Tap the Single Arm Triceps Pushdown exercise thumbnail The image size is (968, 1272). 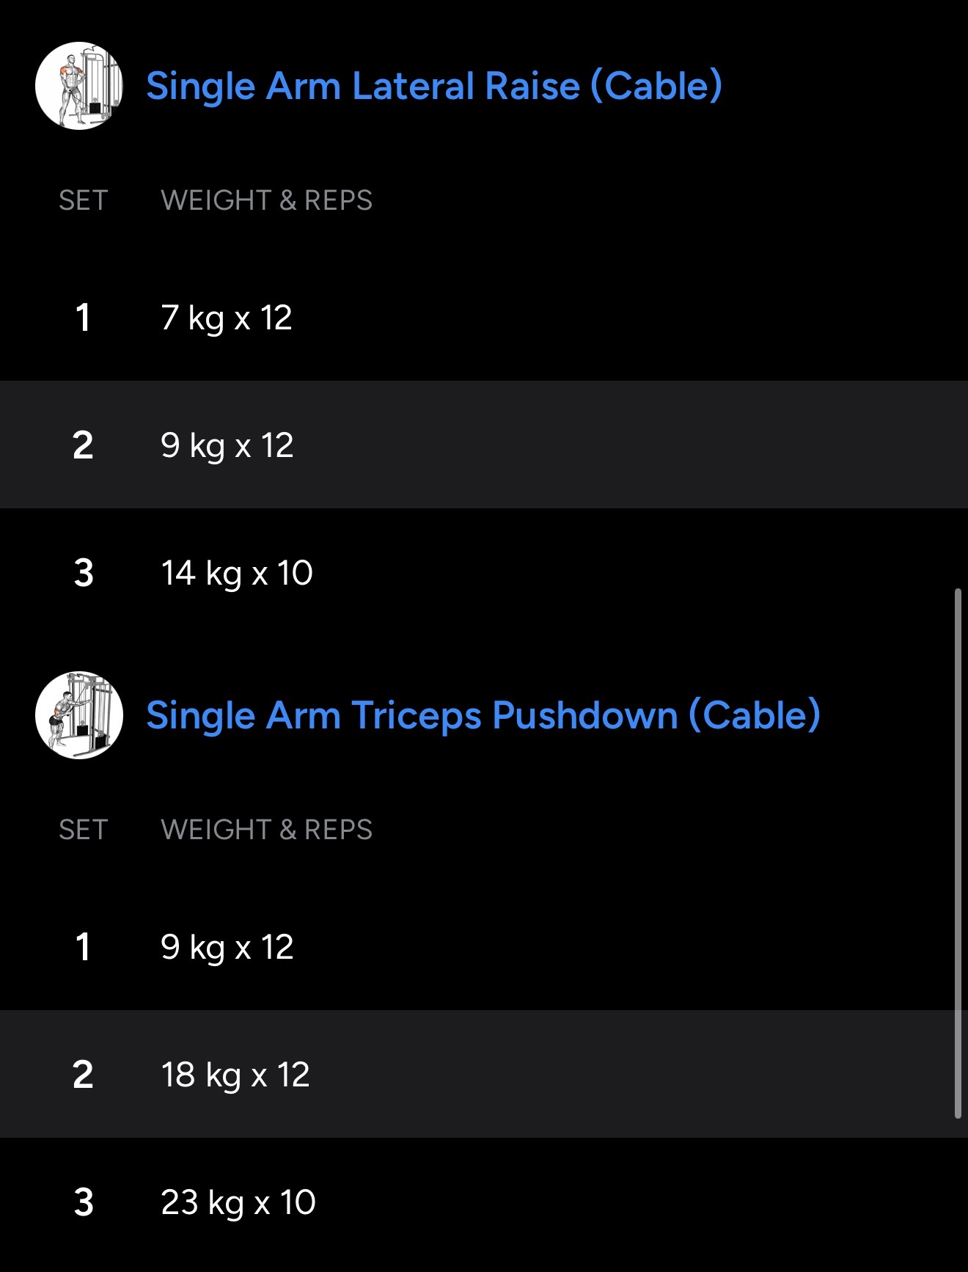pos(79,715)
